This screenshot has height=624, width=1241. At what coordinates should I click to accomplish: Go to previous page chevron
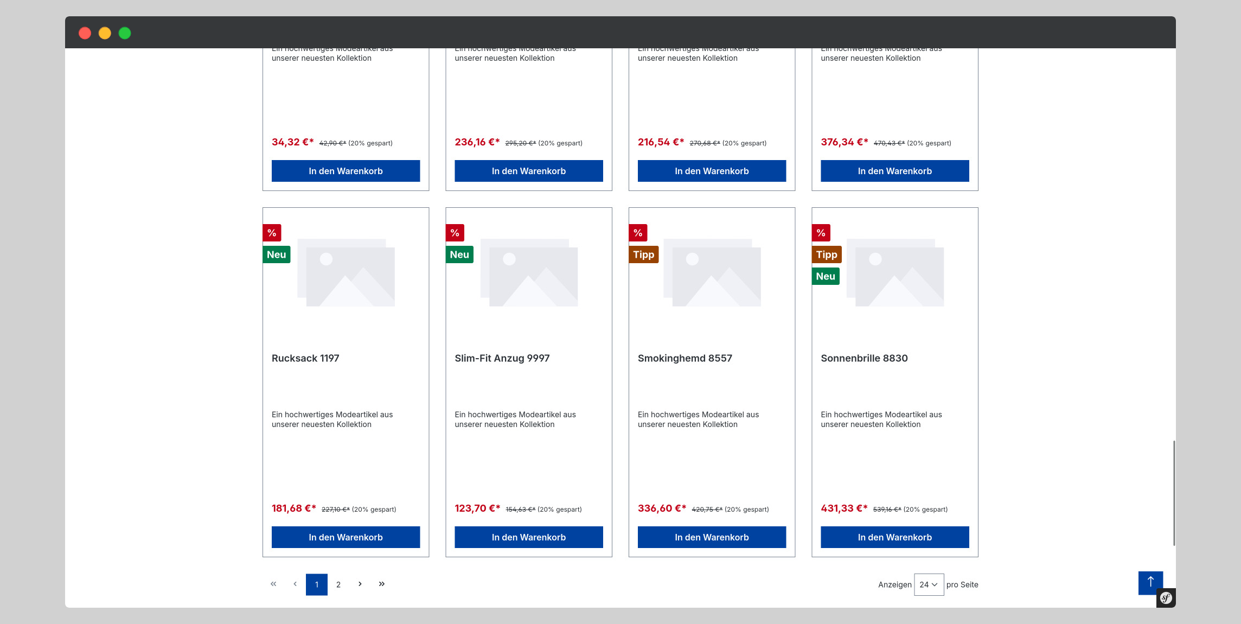295,584
